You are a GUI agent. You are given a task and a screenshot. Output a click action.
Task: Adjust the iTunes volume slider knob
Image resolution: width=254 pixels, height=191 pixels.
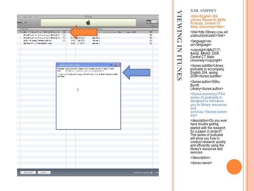[23, 22]
